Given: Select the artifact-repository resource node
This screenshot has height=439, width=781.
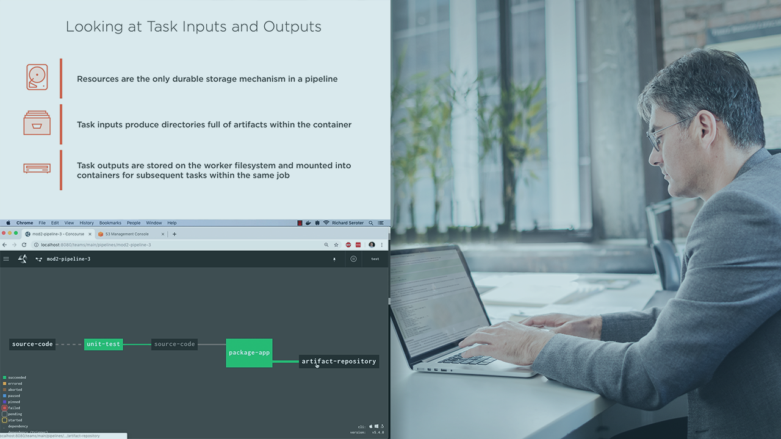Looking at the screenshot, I should pos(339,362).
